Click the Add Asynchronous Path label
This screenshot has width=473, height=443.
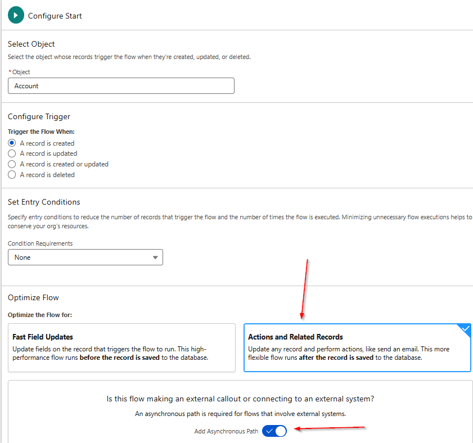(x=226, y=431)
